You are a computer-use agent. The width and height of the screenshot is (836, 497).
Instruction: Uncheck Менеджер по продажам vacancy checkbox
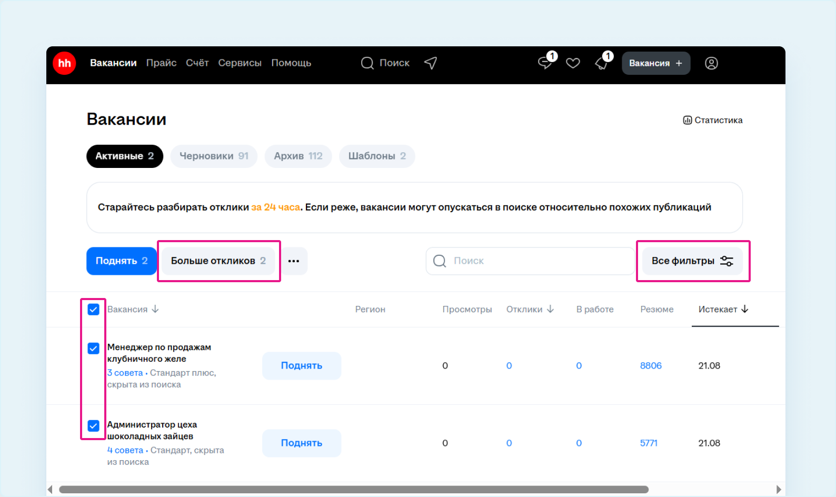pyautogui.click(x=93, y=349)
